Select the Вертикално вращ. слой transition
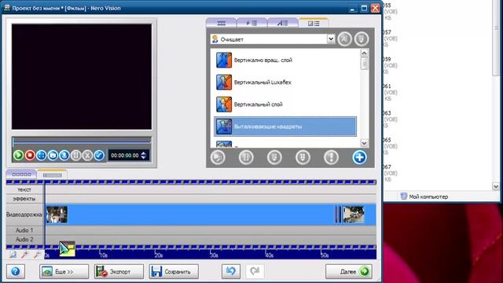The width and height of the screenshot is (503, 283). pyautogui.click(x=285, y=60)
